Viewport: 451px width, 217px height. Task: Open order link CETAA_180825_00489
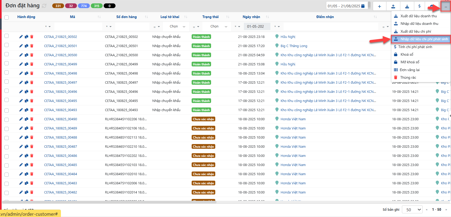[60, 128]
